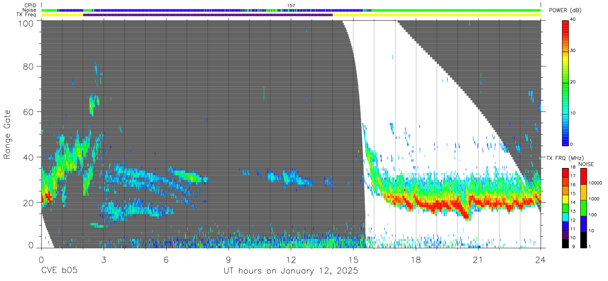The height and width of the screenshot is (281, 608).
Task: Click the 100 tick on Range Gate axis
Action: [x=26, y=23]
